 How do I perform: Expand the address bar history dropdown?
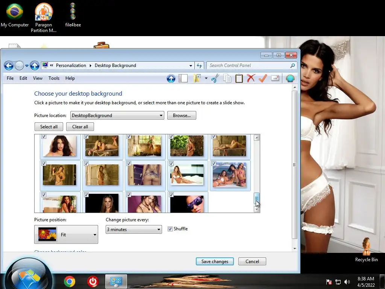(191, 65)
